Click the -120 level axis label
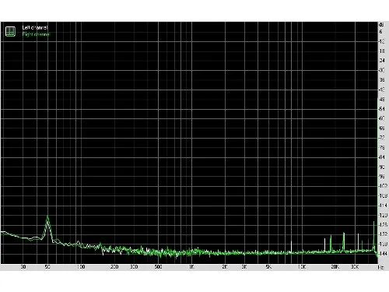Screen dimensions: 389x292 pyautogui.click(x=383, y=215)
